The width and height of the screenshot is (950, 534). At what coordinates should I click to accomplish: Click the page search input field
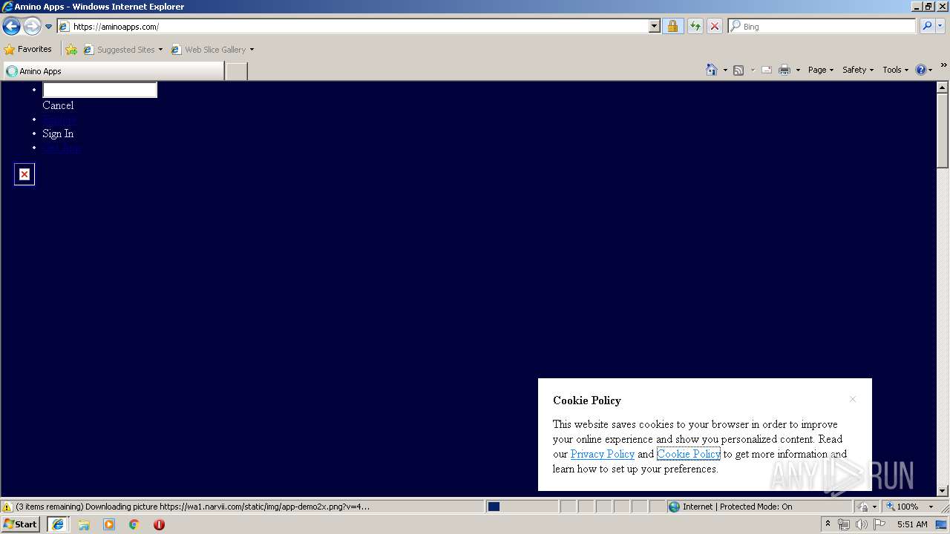coord(99,90)
